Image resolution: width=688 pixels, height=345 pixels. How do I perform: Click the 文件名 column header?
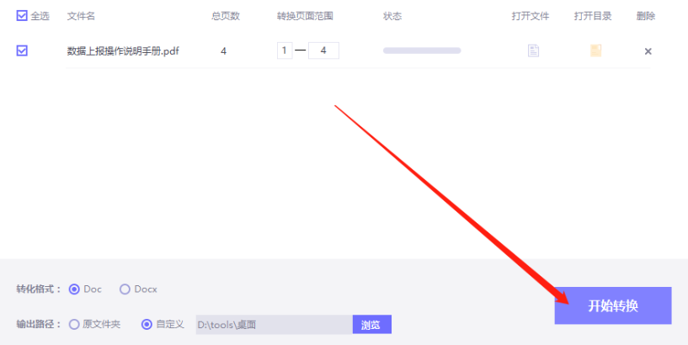pyautogui.click(x=81, y=16)
